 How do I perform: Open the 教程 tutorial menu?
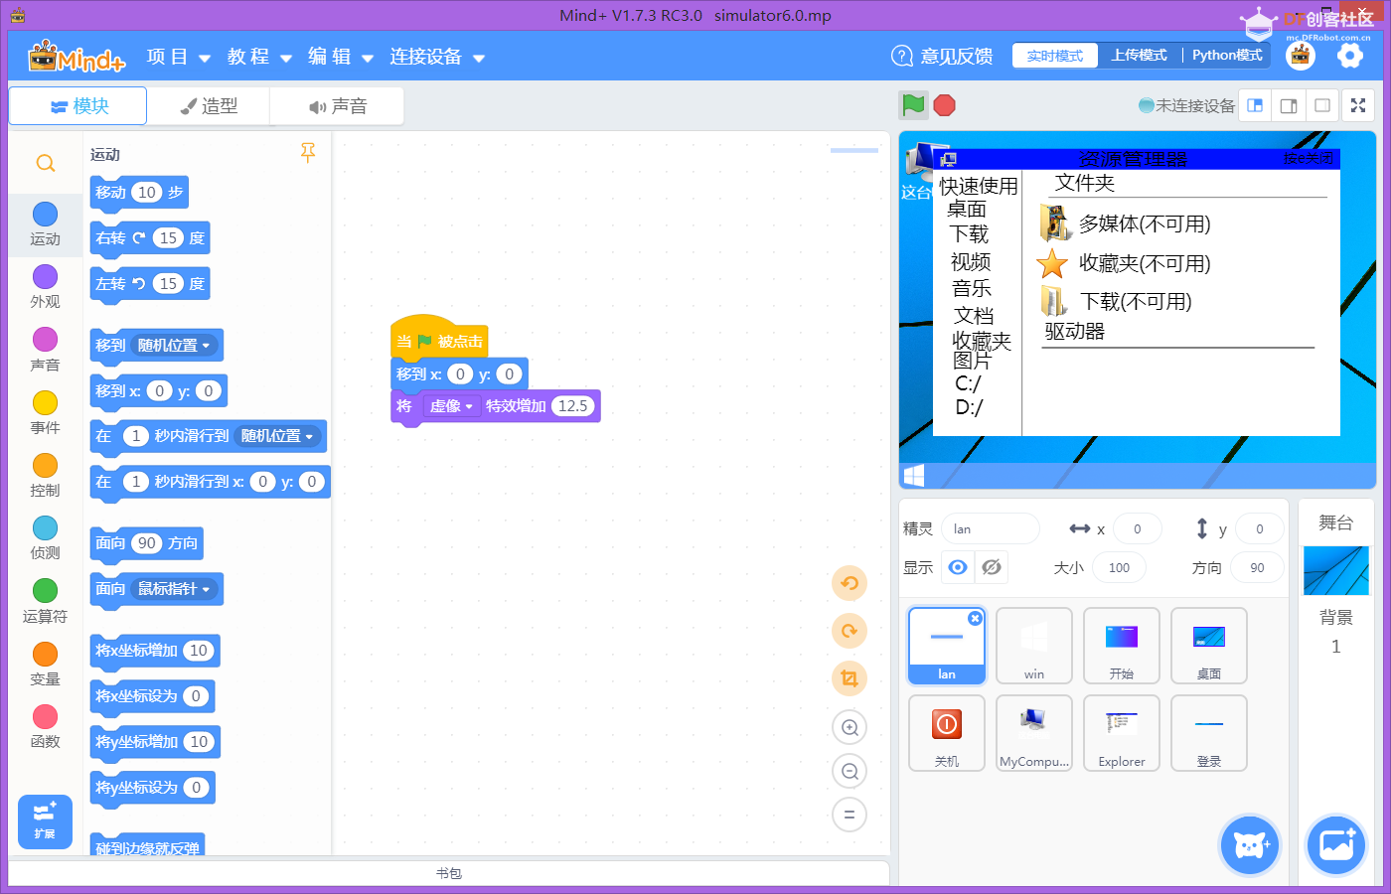click(x=259, y=57)
